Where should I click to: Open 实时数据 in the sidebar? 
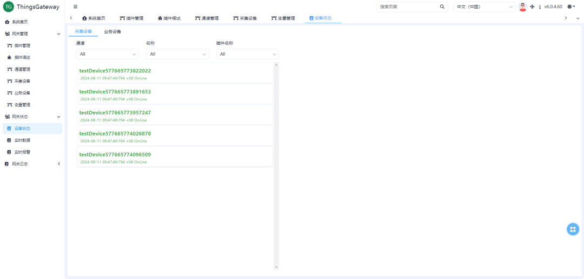pos(22,140)
